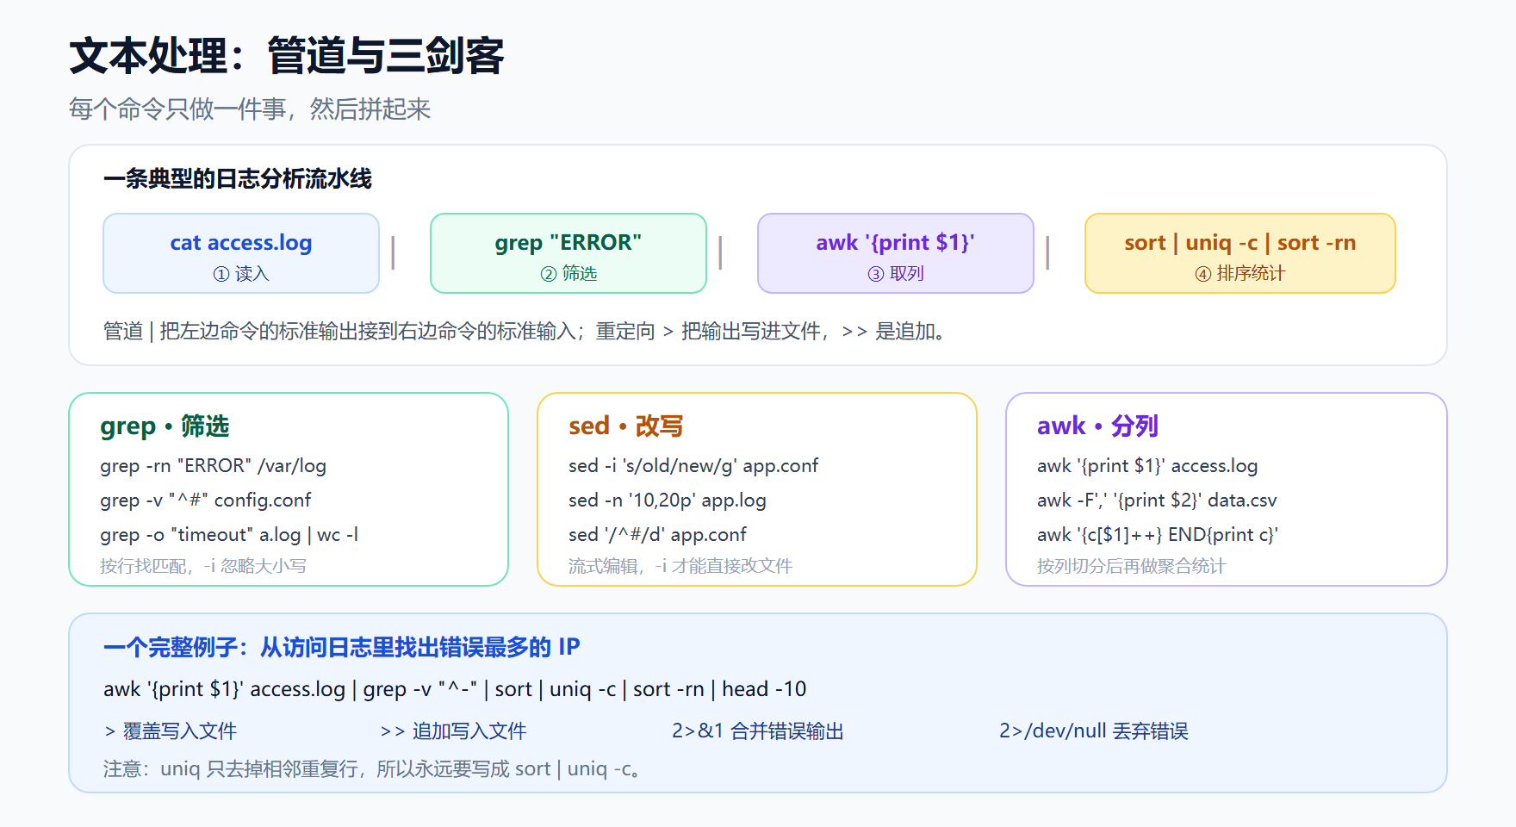Click note 流式编辑，-i 才能直接改文件
The height and width of the screenshot is (827, 1516).
680,566
